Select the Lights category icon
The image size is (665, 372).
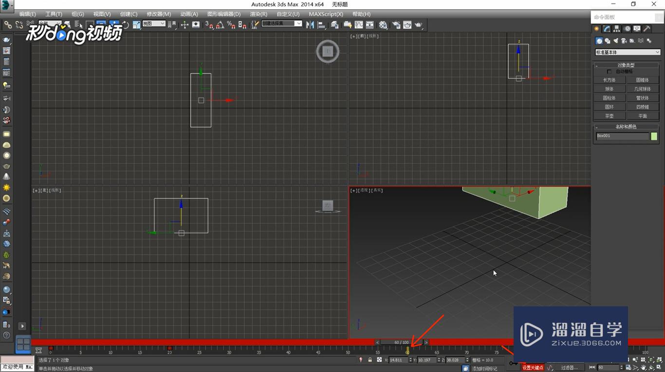pyautogui.click(x=616, y=41)
